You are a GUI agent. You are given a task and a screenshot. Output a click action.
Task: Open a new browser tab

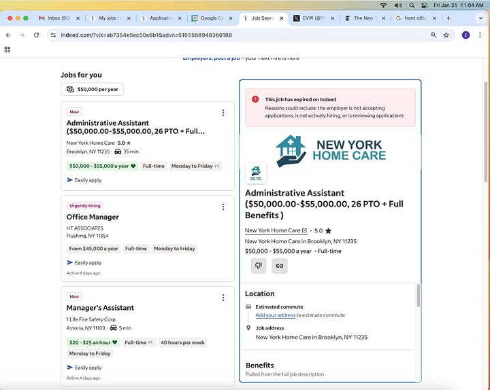(448, 18)
